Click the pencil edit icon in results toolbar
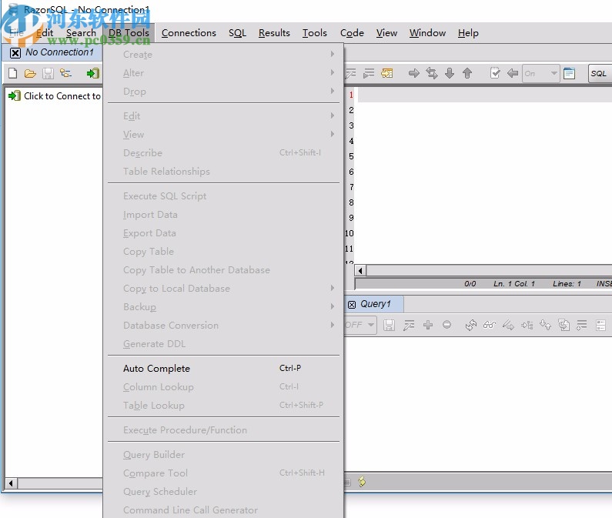Viewport: 612px width, 518px height. (x=409, y=325)
